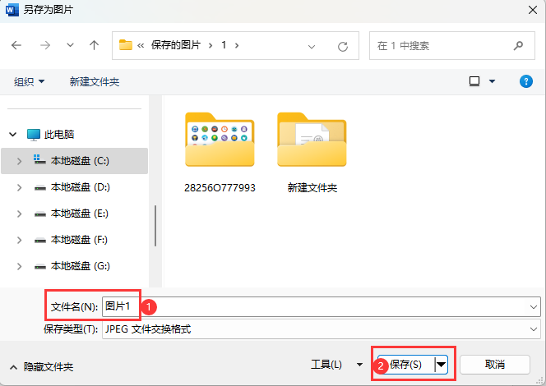The height and width of the screenshot is (386, 546).
Task: Click the 28256O777993 folder name
Action: pyautogui.click(x=220, y=188)
